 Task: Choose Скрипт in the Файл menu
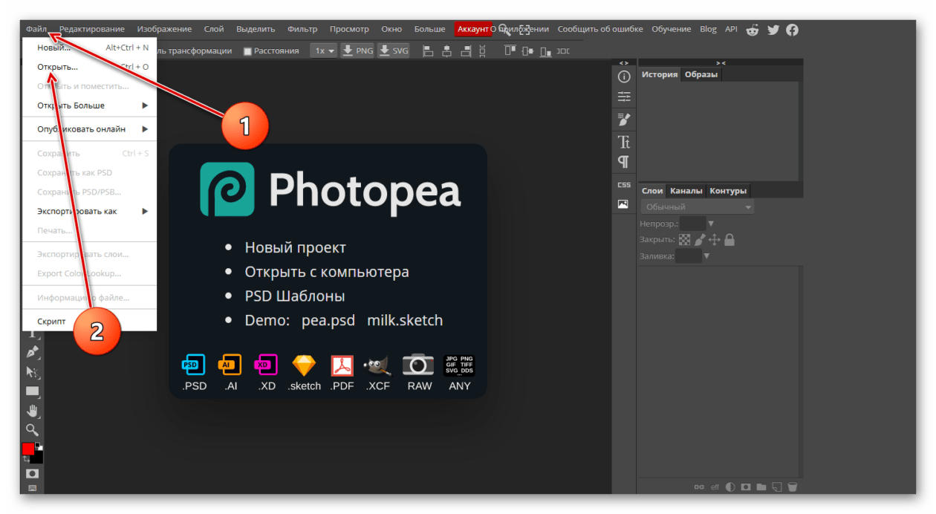[90, 322]
